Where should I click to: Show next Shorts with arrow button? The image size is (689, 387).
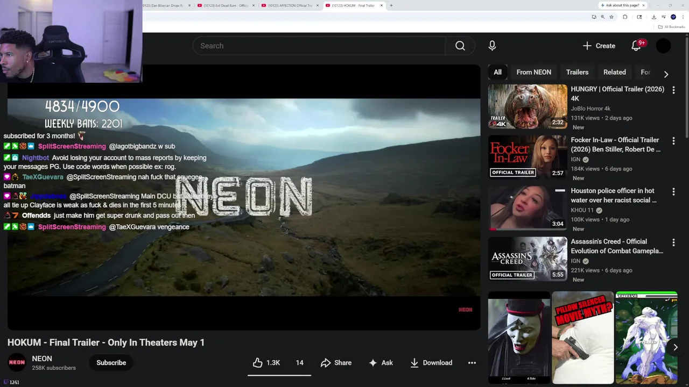[x=675, y=347]
